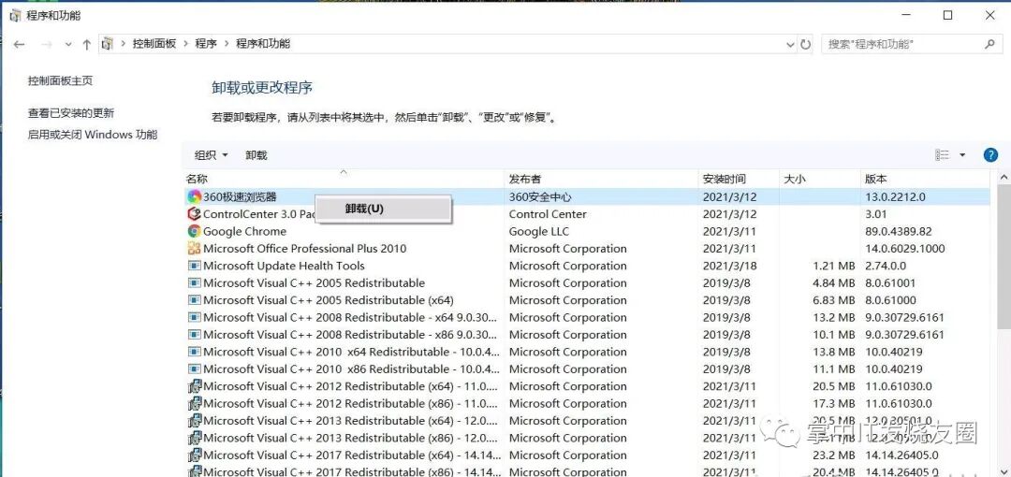Sort by the 名称 column header
Viewport: 1011px width, 477px height.
point(344,179)
